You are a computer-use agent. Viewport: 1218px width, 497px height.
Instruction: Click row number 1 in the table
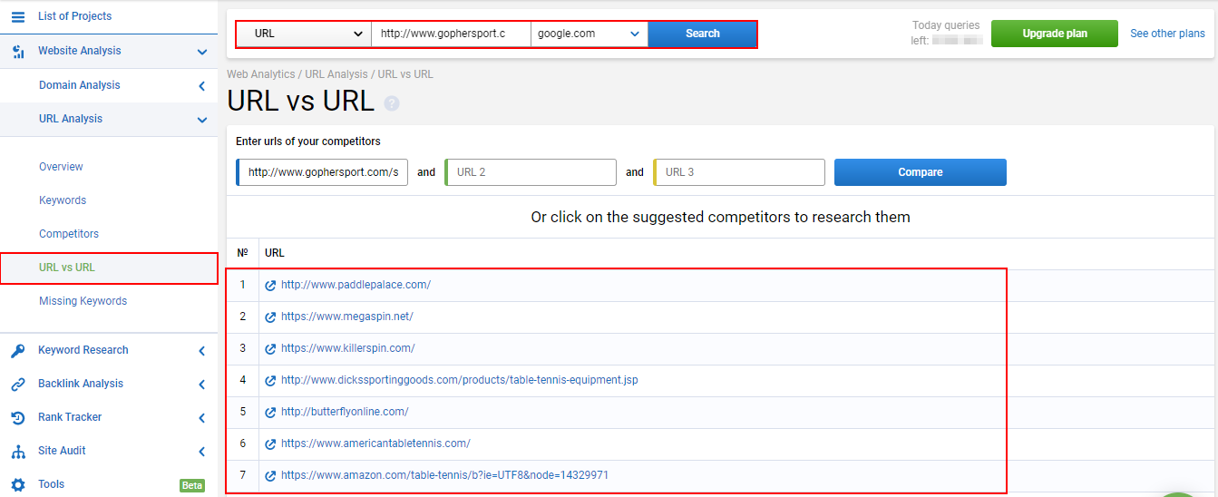(x=242, y=285)
